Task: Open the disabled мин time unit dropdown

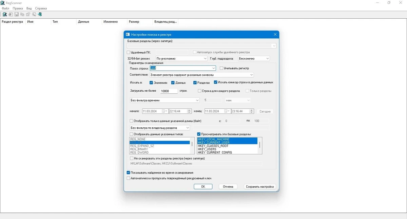Action: click(x=238, y=100)
